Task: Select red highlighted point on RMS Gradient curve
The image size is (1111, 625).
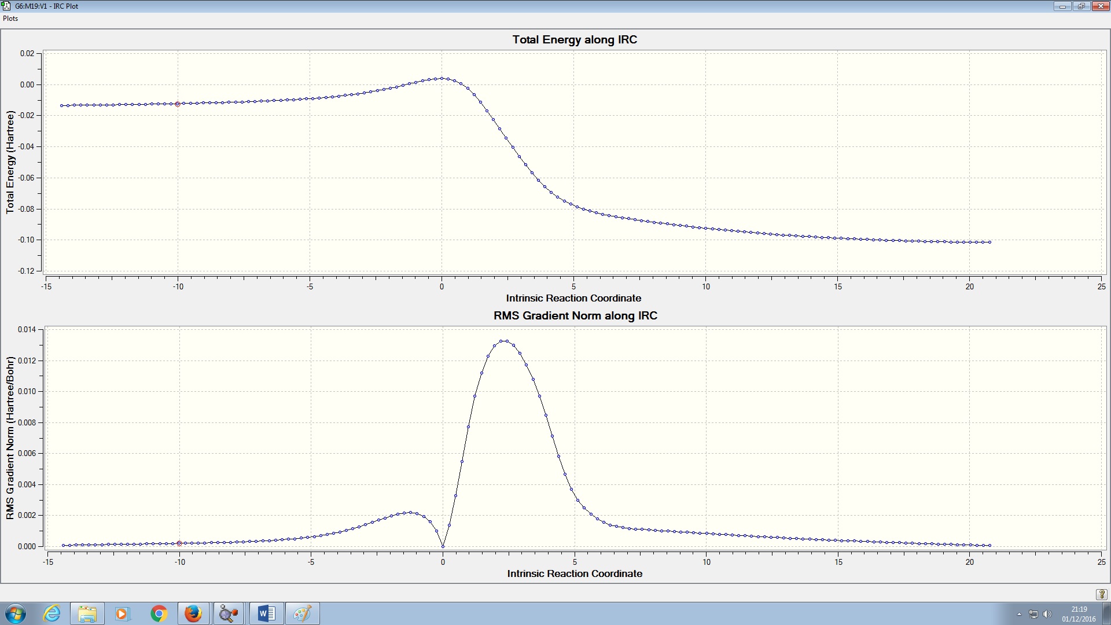Action: tap(179, 543)
